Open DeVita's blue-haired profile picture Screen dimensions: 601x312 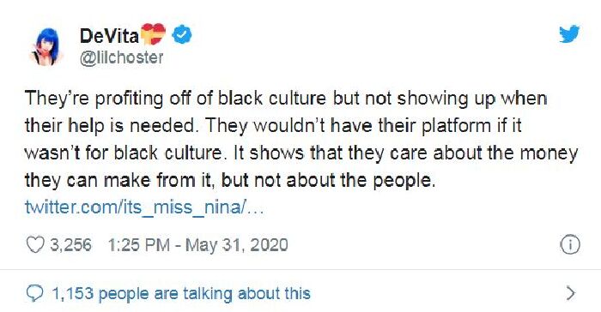46,47
